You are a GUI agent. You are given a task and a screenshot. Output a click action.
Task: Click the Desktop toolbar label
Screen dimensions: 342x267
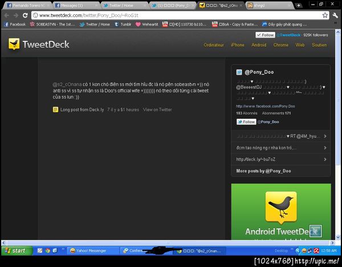pos(281,250)
